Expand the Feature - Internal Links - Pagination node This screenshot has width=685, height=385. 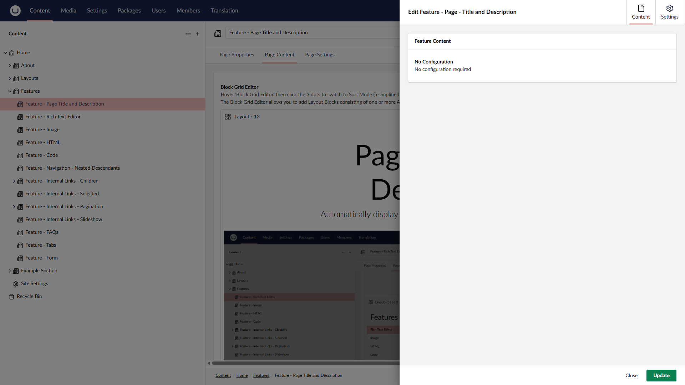point(14,207)
